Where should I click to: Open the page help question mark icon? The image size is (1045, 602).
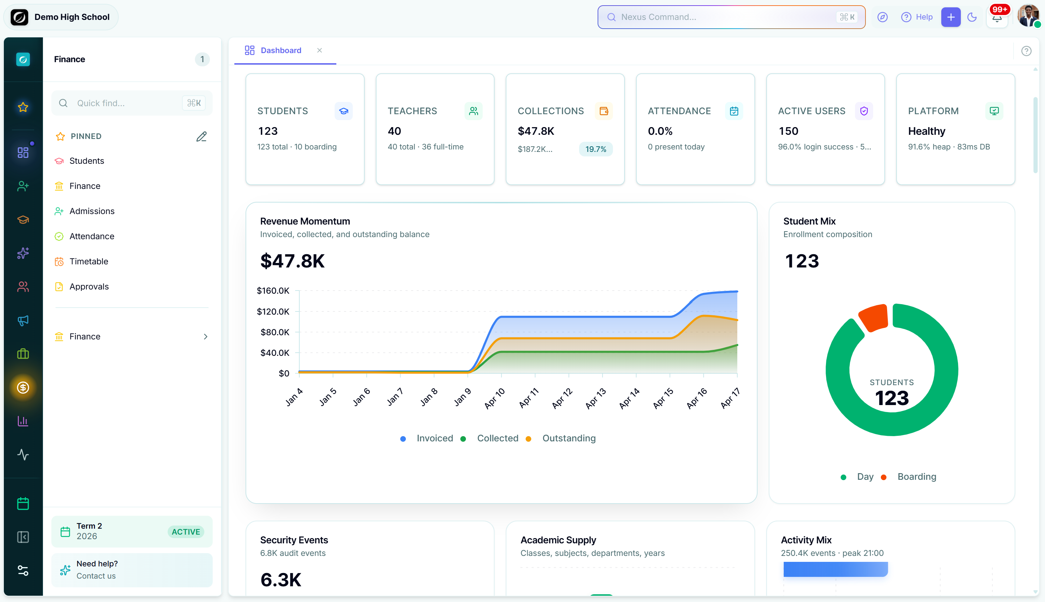(x=1026, y=51)
